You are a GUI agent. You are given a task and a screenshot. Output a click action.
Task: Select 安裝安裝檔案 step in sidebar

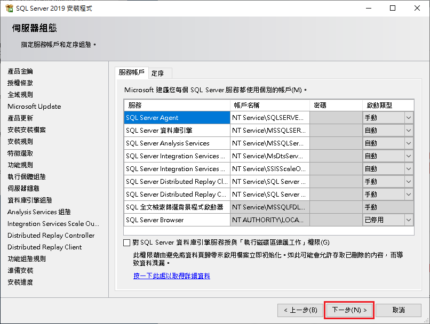point(27,130)
